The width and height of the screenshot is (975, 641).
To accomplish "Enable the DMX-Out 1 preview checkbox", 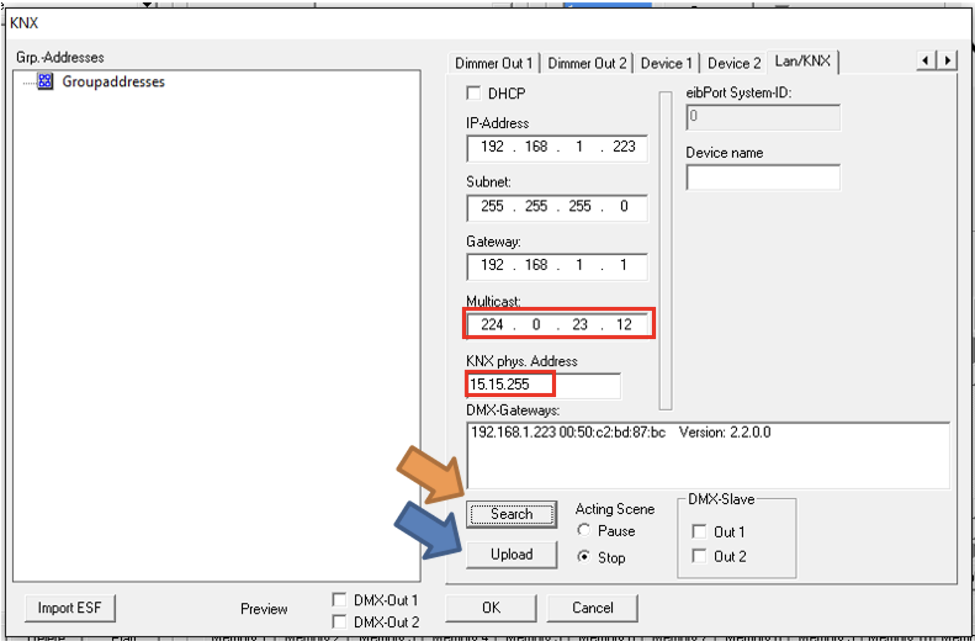I will click(339, 600).
